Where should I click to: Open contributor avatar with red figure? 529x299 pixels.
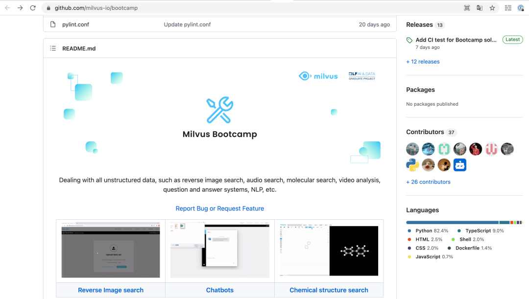(x=476, y=149)
